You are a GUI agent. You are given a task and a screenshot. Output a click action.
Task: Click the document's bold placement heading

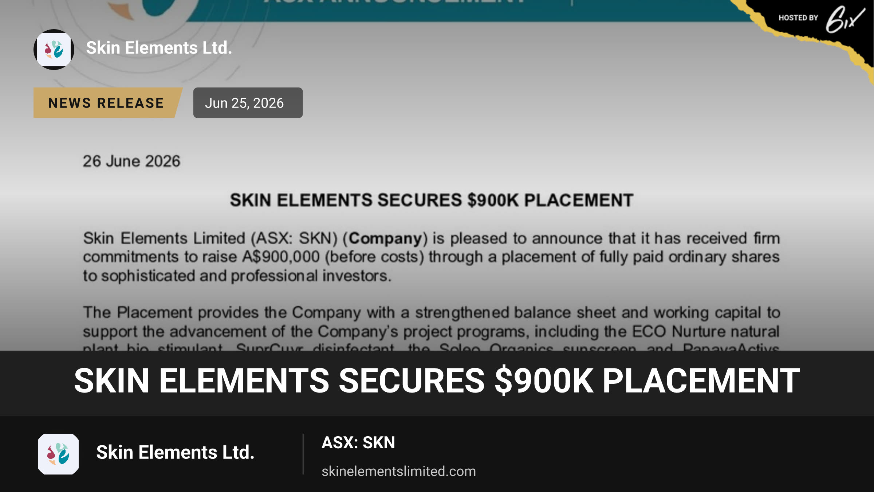[x=432, y=200]
